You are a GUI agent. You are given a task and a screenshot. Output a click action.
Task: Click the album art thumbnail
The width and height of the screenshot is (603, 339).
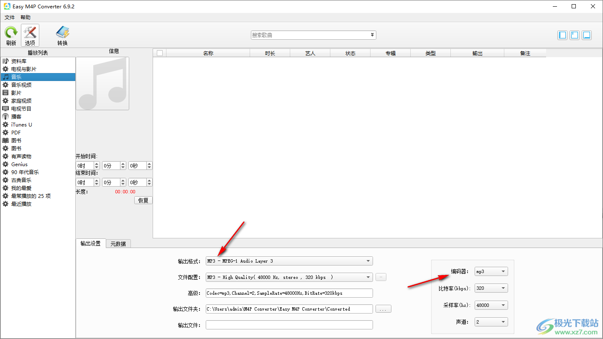tap(102, 83)
